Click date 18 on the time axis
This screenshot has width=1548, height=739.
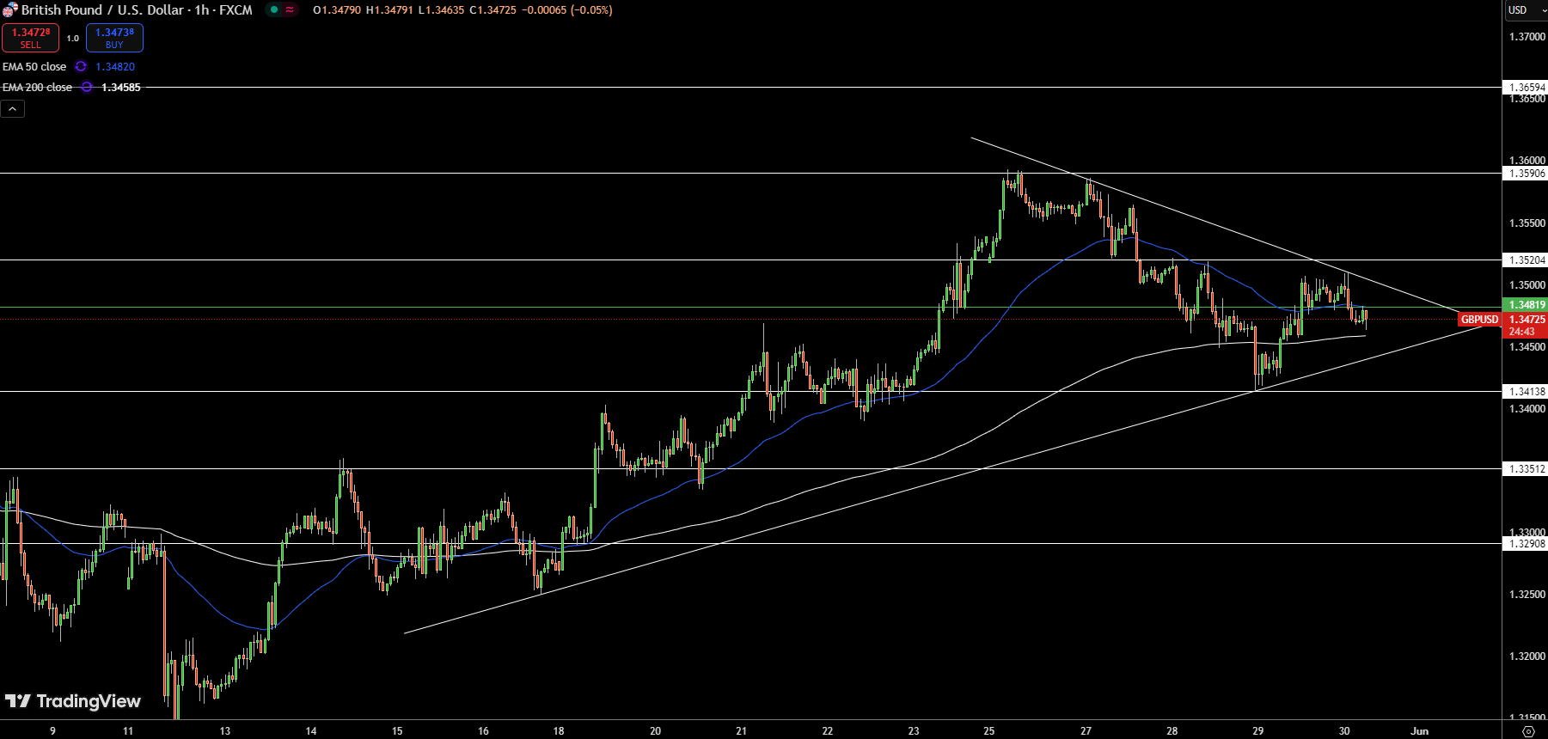(559, 731)
